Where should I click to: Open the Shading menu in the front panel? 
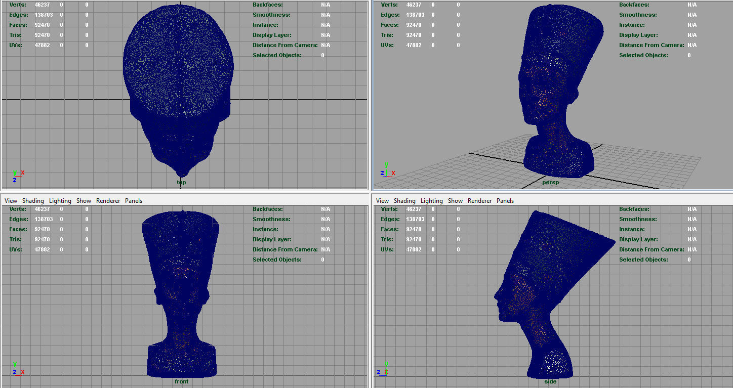(x=33, y=201)
